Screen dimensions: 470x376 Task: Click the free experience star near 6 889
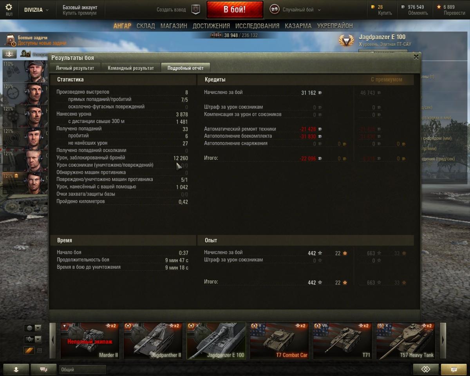[439, 7]
